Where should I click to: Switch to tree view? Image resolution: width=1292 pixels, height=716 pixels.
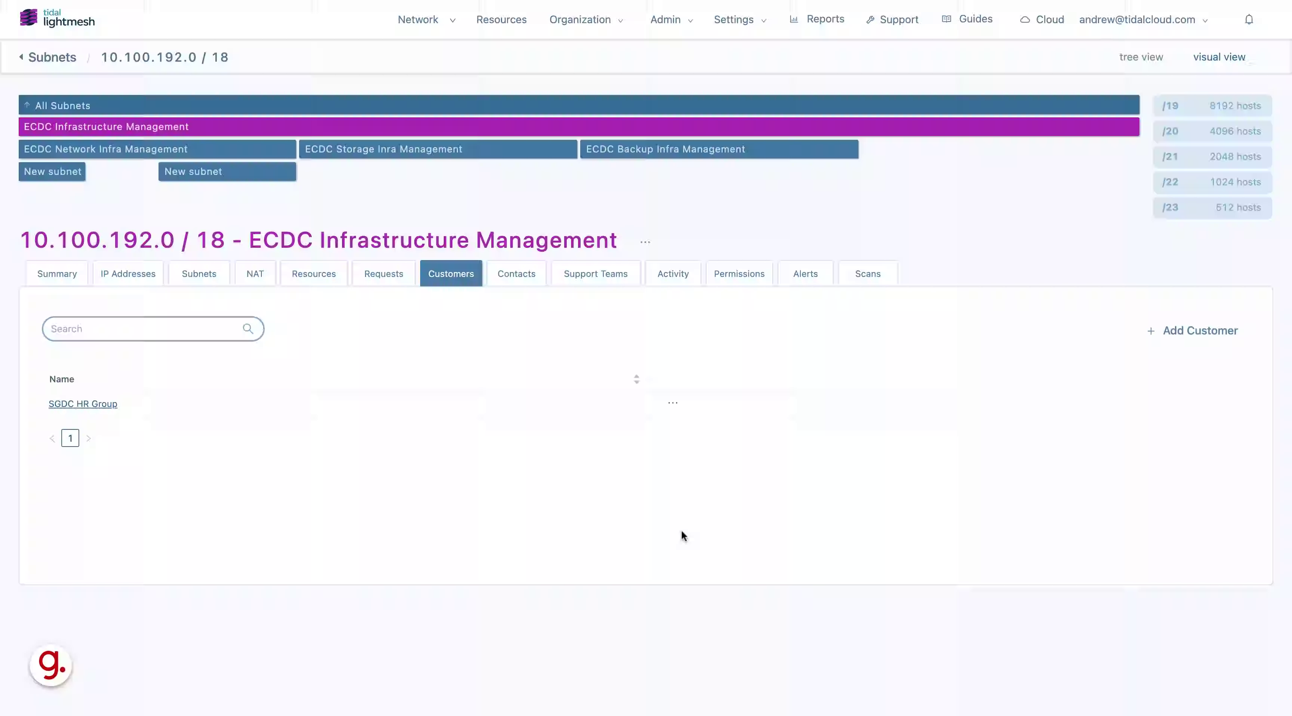[1141, 57]
